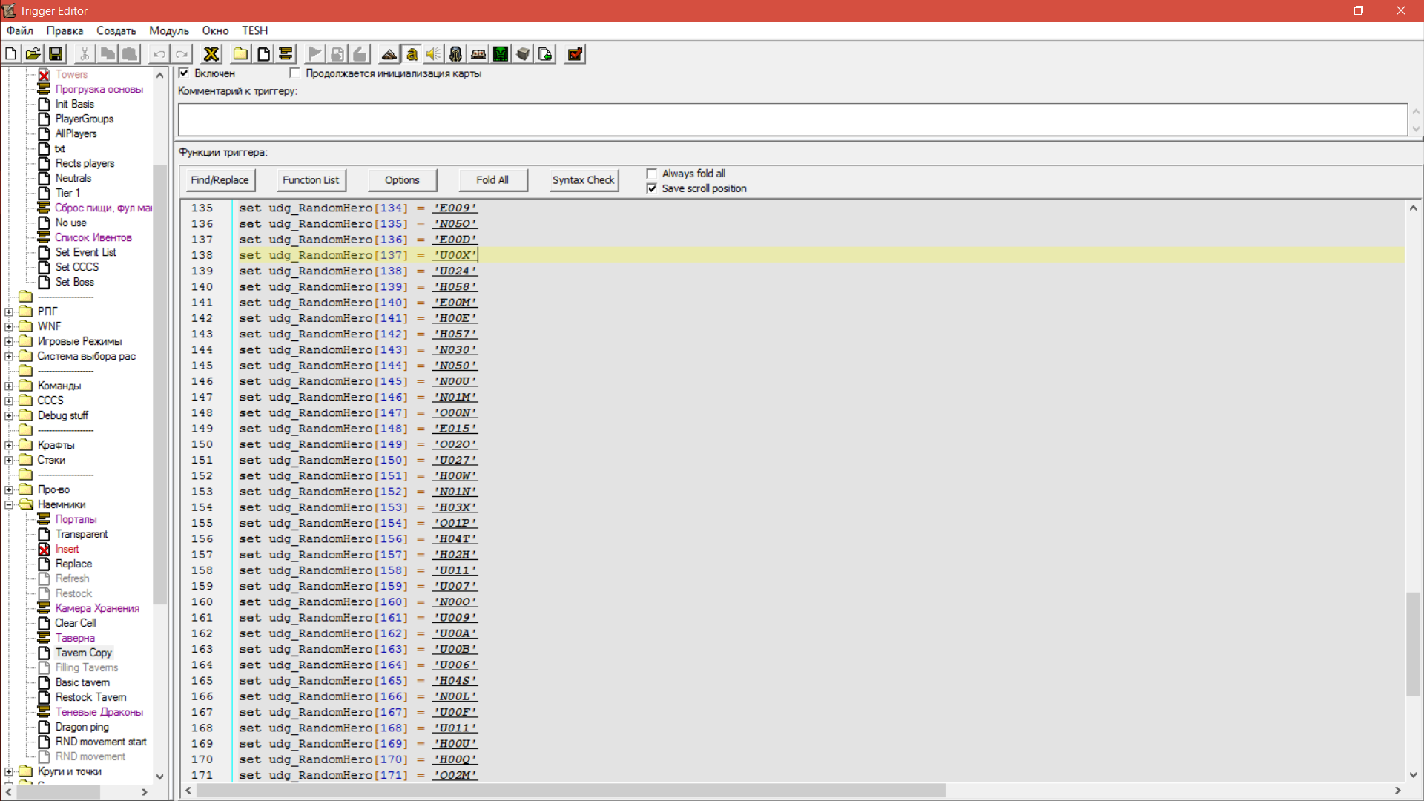Collapse the Наемники folder
Screen dimensions: 1424x801
[9, 504]
